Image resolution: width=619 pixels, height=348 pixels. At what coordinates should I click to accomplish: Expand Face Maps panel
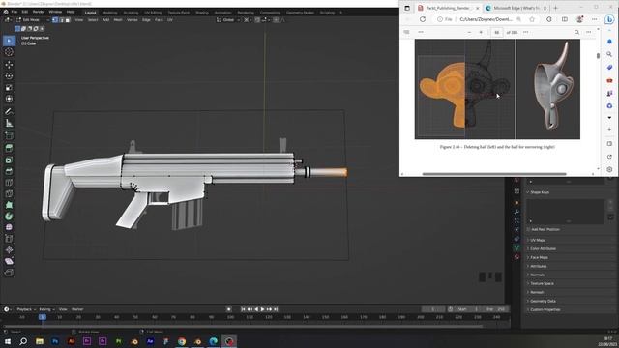click(x=538, y=257)
